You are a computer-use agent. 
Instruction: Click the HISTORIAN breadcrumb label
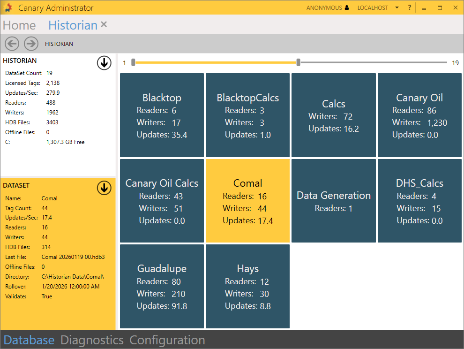coord(59,44)
